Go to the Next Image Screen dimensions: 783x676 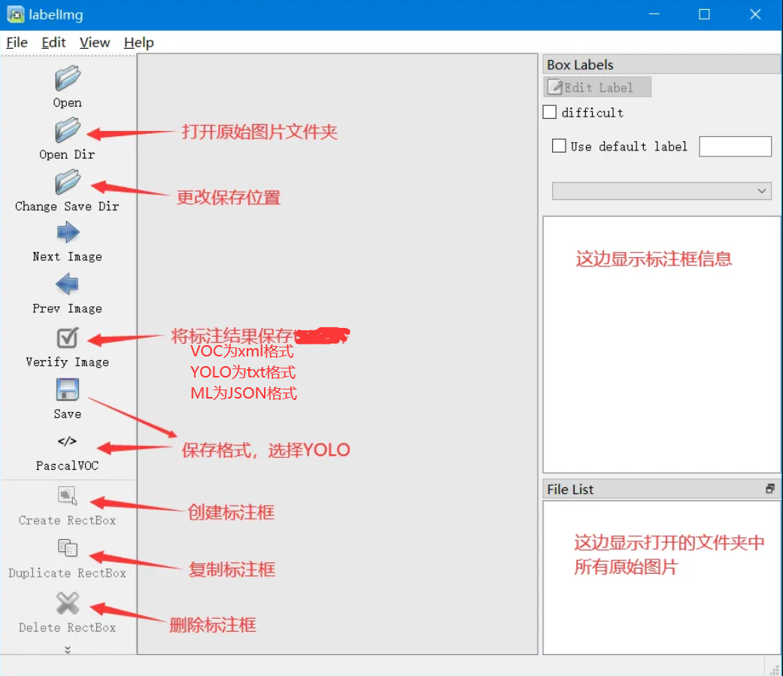click(x=68, y=232)
